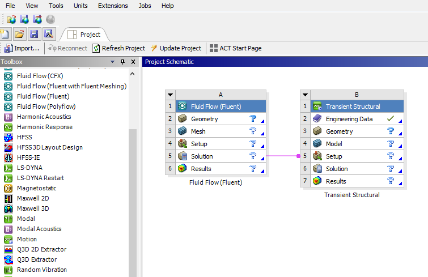Select Results cell in system A
Image resolution: width=428 pixels, height=277 pixels.
click(x=221, y=169)
